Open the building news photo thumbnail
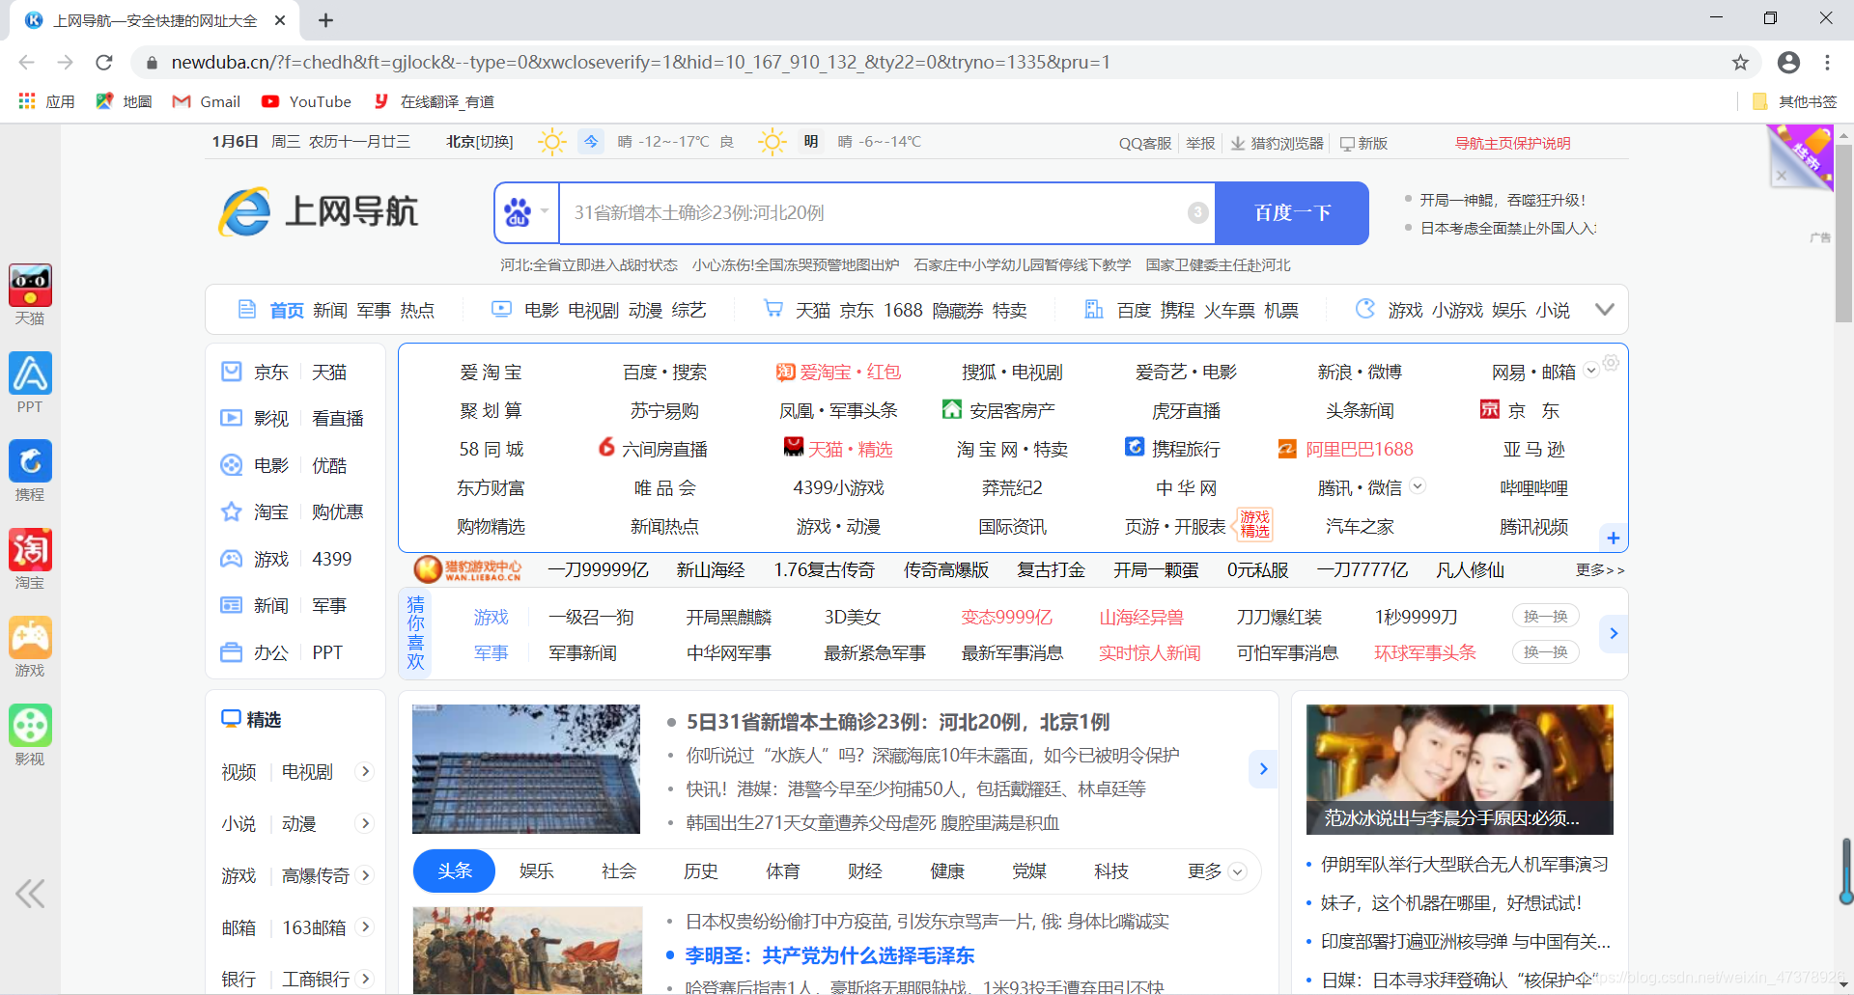 tap(526, 769)
